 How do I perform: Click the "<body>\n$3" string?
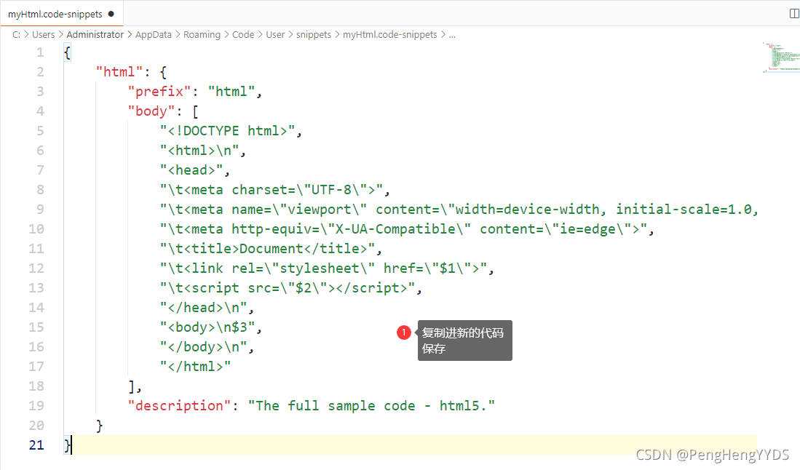tap(207, 327)
